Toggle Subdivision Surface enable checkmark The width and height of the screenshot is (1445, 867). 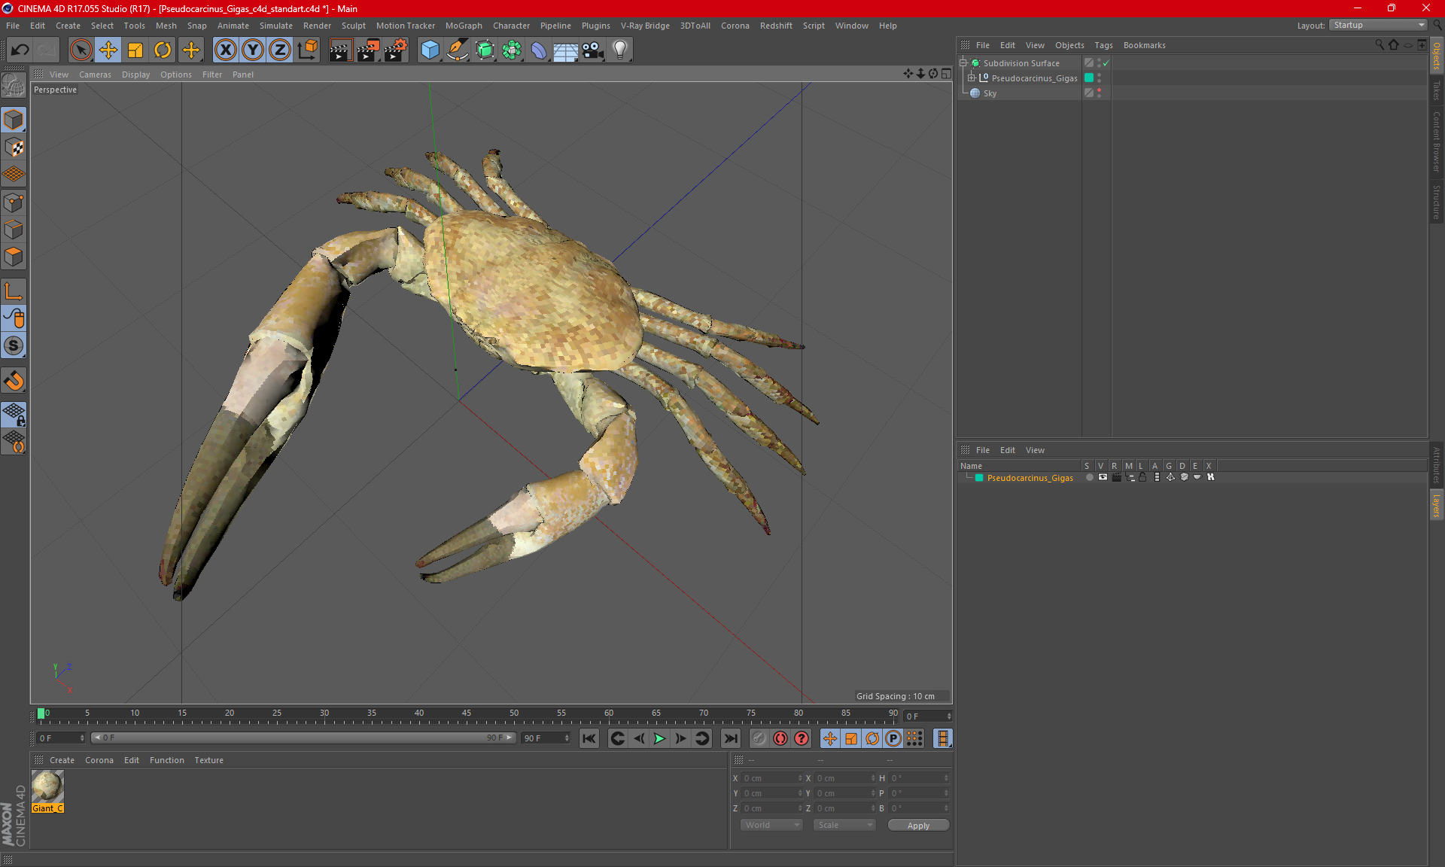pos(1106,63)
